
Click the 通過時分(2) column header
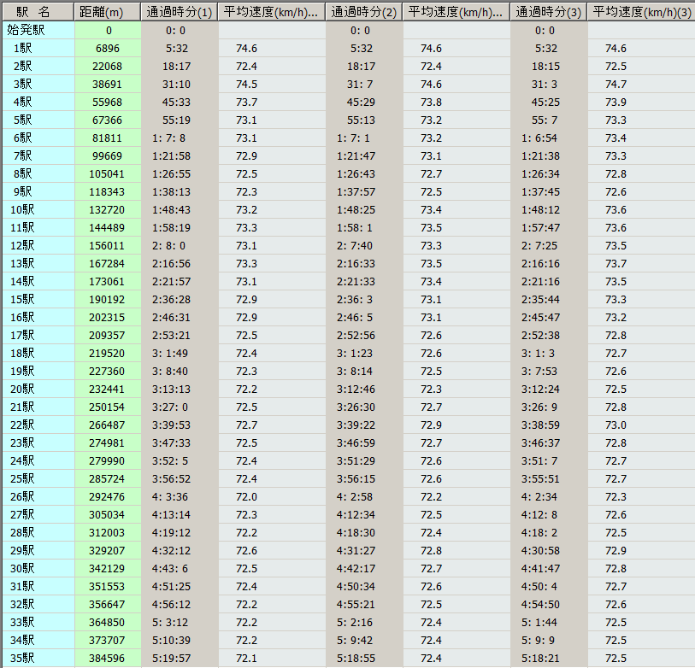(364, 12)
